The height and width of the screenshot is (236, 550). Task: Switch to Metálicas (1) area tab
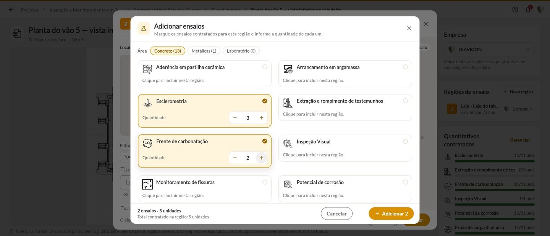204,51
